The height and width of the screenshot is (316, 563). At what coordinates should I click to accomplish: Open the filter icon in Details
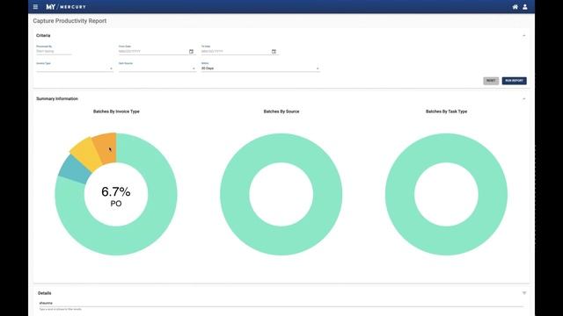[524, 293]
